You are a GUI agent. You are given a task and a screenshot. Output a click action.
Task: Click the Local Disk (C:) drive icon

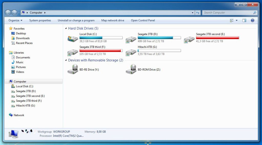tap(73, 39)
